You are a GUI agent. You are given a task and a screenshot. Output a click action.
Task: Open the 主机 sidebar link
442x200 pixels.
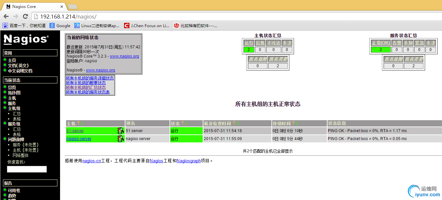tap(12, 98)
